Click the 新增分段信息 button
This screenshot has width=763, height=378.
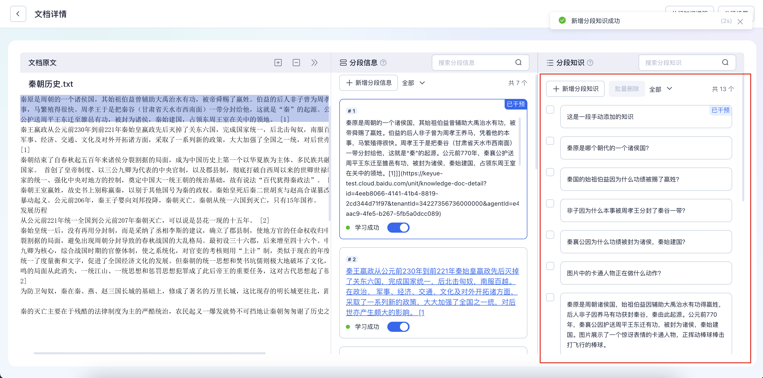coord(368,83)
